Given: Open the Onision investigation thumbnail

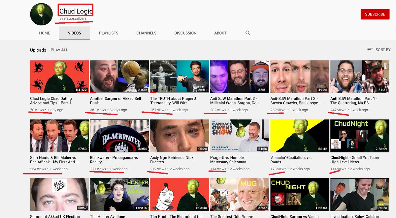Looking at the screenshot, I should 360,195.
